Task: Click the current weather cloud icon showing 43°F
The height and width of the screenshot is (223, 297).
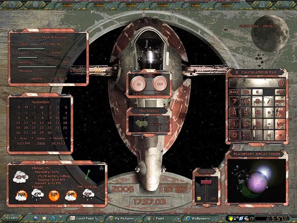Action: point(20,177)
